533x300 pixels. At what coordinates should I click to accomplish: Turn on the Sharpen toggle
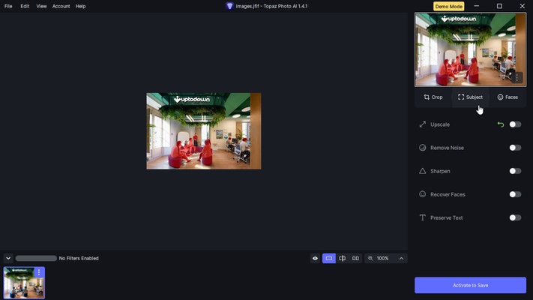click(515, 171)
